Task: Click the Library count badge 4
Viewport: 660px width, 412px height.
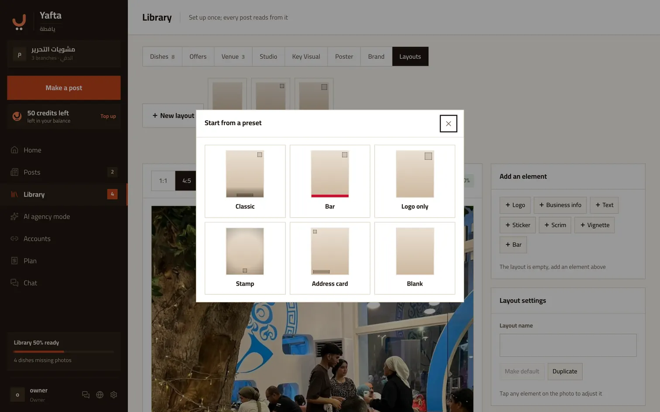Action: (112, 194)
